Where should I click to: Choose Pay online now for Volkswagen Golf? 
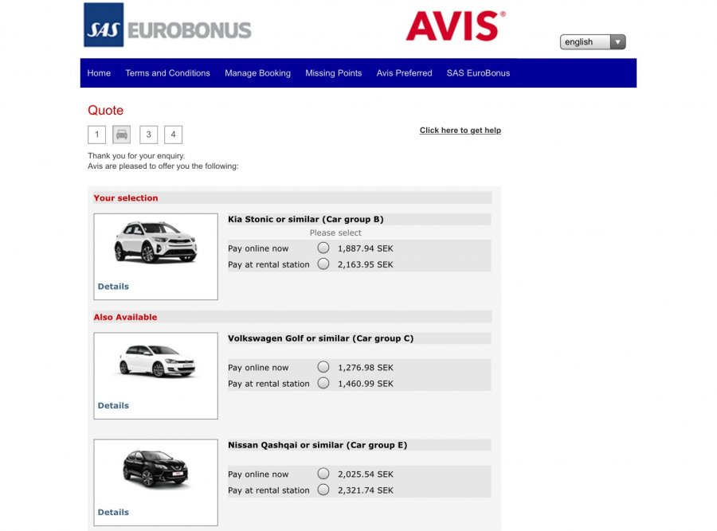point(323,367)
